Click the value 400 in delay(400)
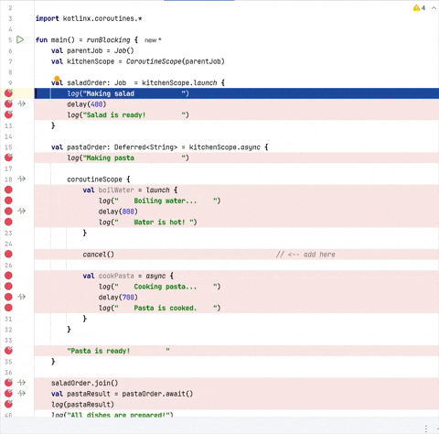Screen dimensions: 439x434 click(x=96, y=104)
